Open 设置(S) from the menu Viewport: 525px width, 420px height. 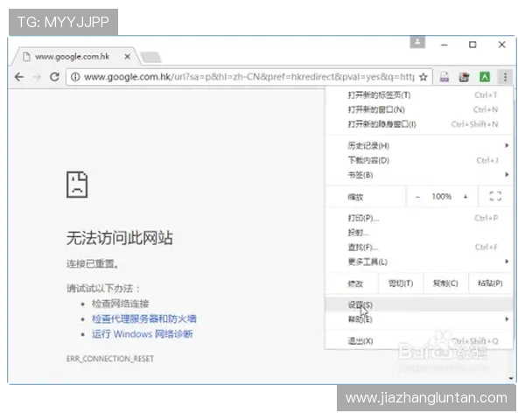419,304
